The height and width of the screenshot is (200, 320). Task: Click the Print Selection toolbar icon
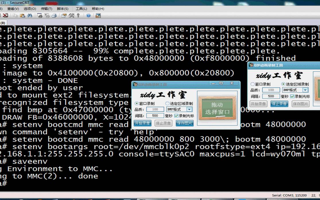pos(47,15)
